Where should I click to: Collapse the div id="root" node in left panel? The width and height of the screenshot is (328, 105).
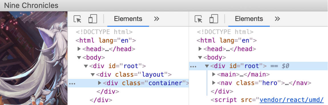(x=86, y=66)
